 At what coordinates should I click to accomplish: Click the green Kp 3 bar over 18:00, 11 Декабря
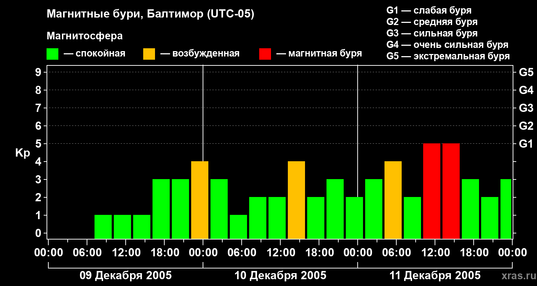[470, 209]
